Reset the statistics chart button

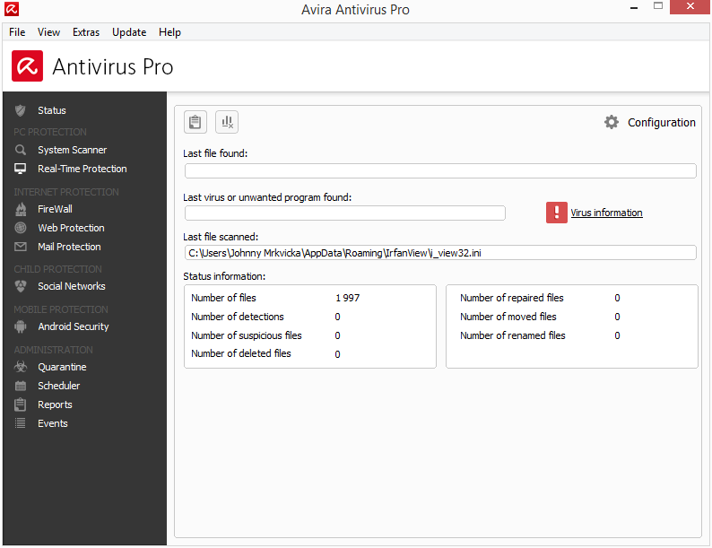[227, 122]
